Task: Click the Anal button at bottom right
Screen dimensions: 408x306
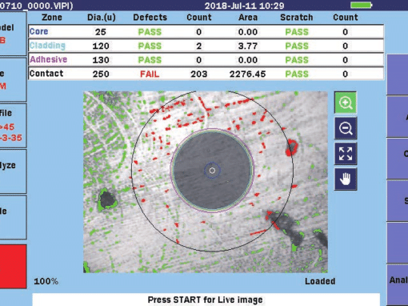Action: [398, 284]
